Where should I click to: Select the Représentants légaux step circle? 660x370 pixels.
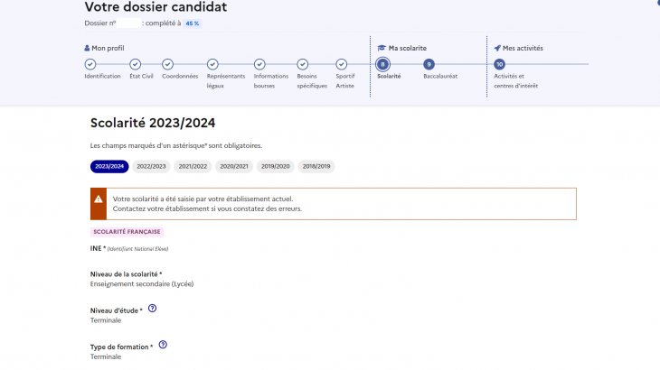coord(212,64)
